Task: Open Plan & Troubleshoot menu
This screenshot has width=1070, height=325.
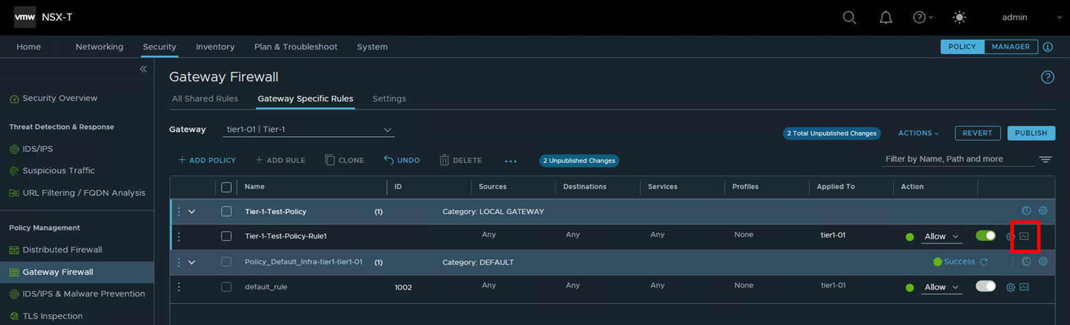Action: click(296, 47)
